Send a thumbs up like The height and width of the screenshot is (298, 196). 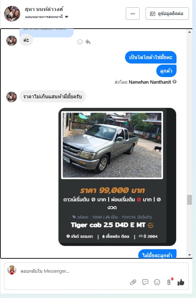pos(181,283)
